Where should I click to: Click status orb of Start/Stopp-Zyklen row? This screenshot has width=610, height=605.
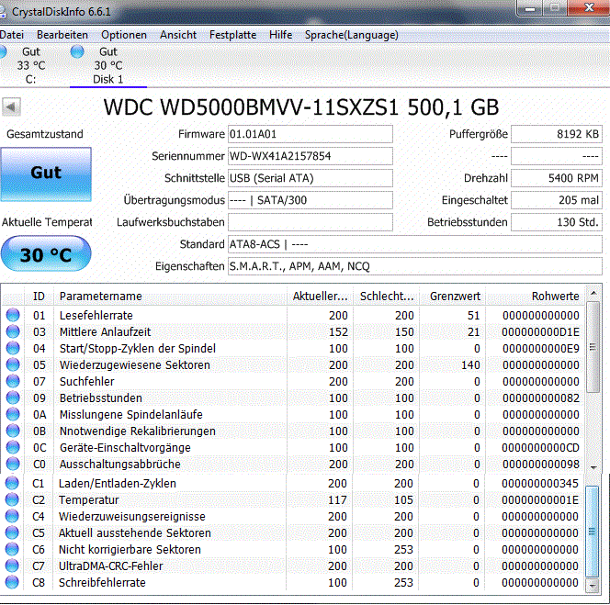click(13, 348)
